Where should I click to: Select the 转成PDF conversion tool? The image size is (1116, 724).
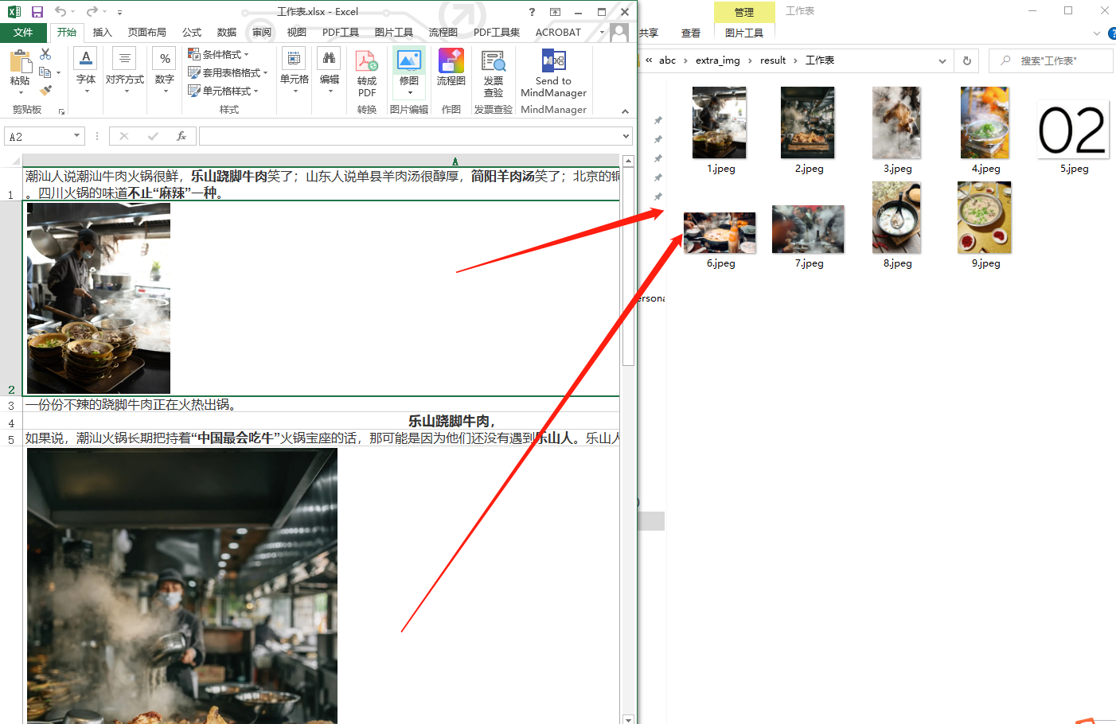(x=366, y=72)
